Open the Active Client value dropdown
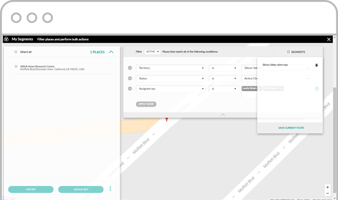This screenshot has height=200, width=338. tap(276, 78)
